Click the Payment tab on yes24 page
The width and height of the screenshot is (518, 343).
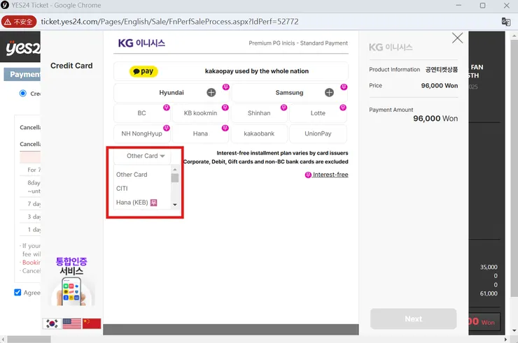tap(22, 75)
